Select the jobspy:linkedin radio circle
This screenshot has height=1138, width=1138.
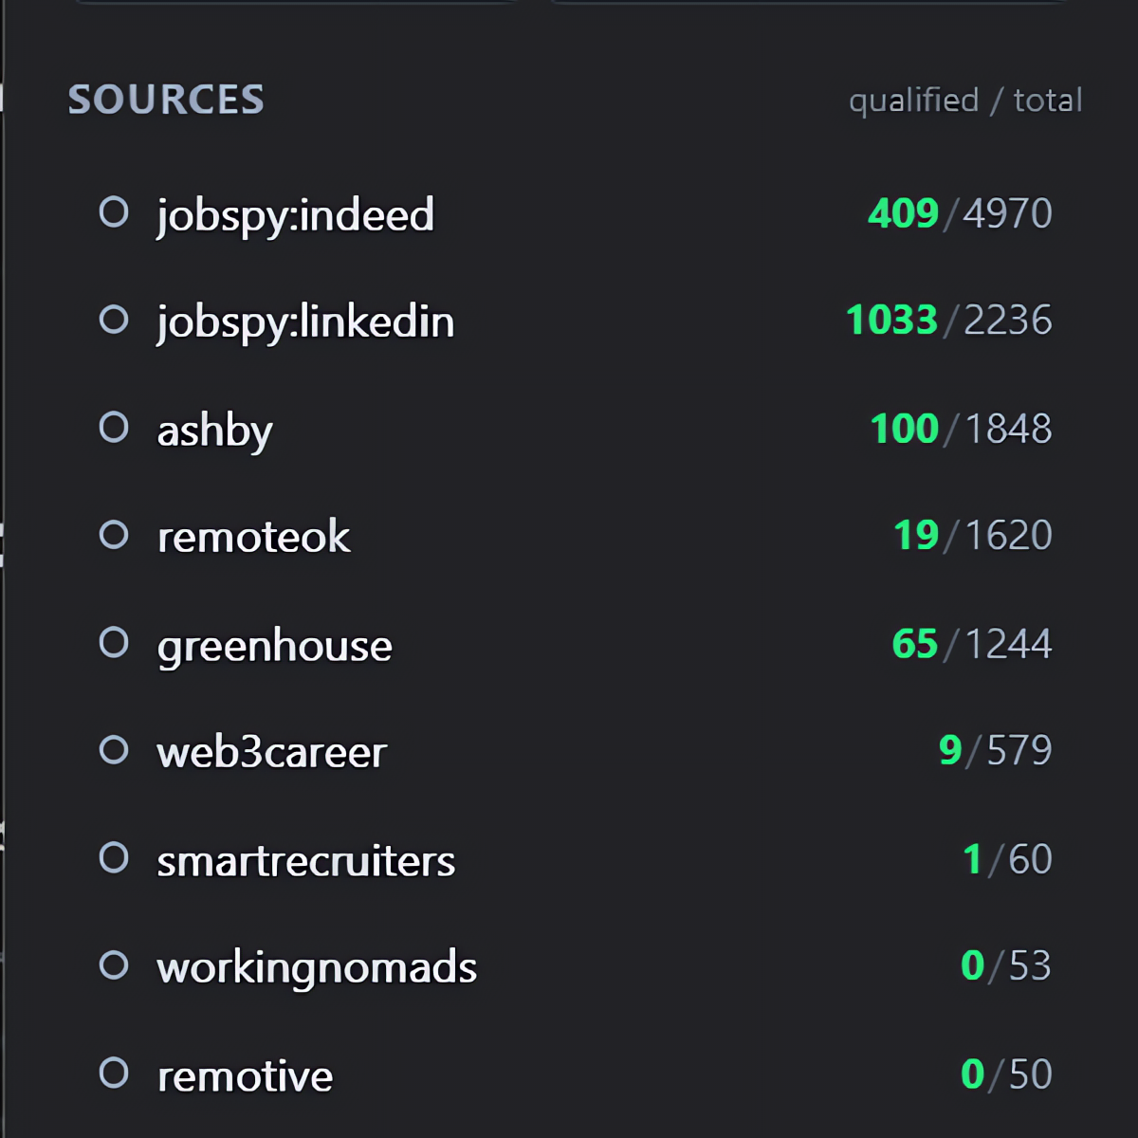coord(114,320)
